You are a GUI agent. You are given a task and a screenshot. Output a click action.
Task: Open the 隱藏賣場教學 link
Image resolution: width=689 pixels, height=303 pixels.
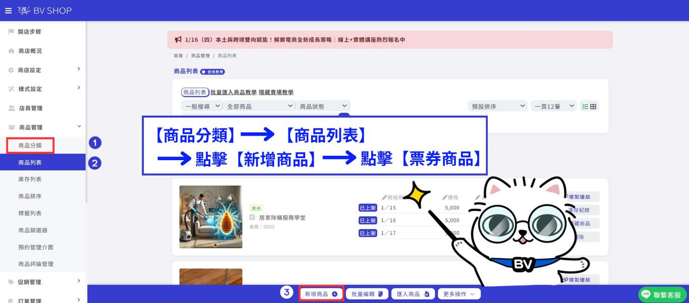pyautogui.click(x=276, y=93)
